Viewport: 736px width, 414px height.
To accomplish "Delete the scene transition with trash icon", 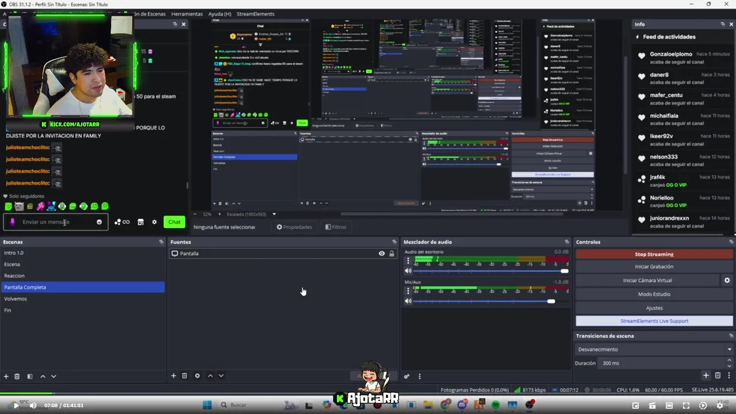I will pyautogui.click(x=718, y=375).
